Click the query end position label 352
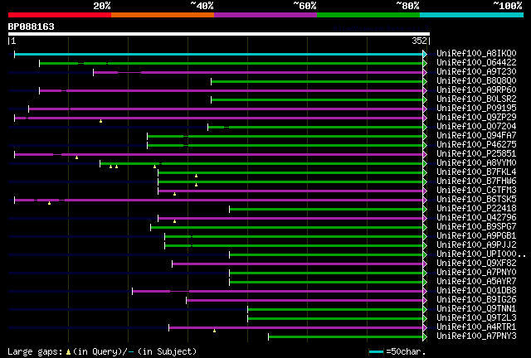 pos(419,41)
